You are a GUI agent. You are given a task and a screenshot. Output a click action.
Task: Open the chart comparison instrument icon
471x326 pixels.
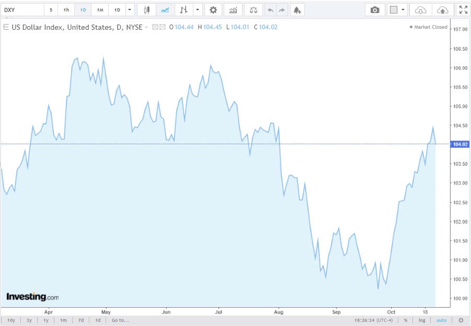click(253, 9)
